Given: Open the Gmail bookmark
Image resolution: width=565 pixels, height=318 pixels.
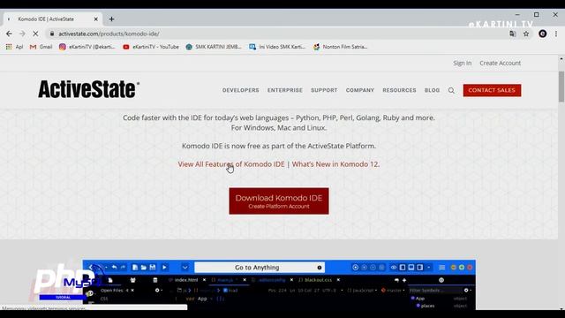Looking at the screenshot, I should tap(41, 47).
